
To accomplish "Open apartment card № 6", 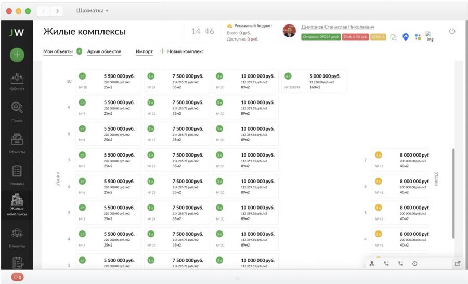I will coord(108,186).
